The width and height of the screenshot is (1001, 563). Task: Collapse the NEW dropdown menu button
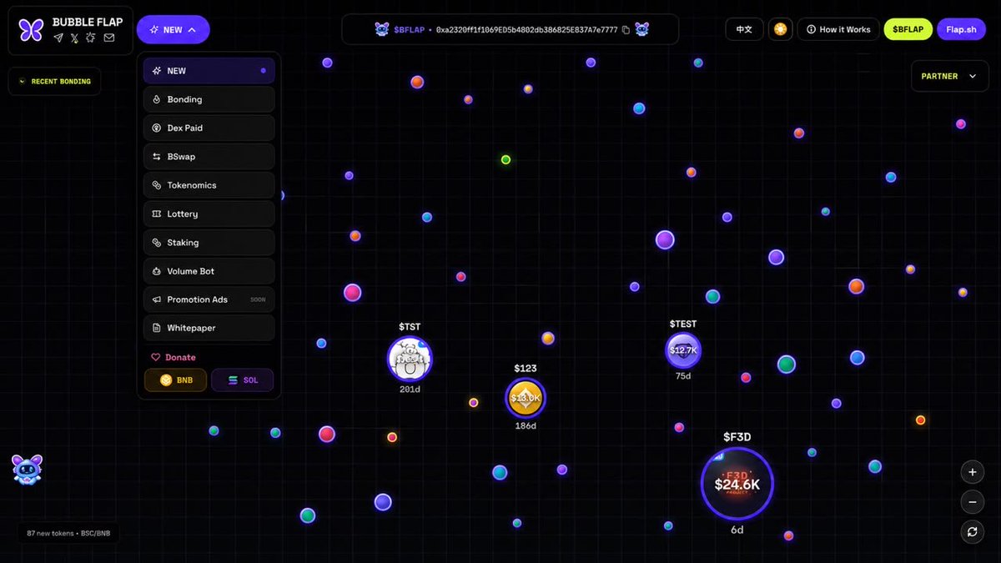(174, 29)
